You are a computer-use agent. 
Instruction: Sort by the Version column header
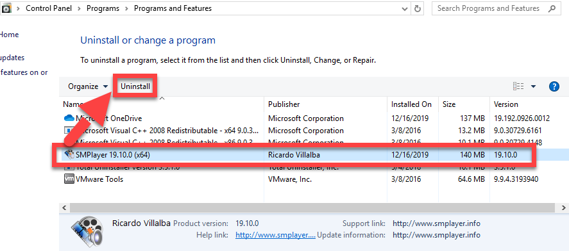coord(506,104)
